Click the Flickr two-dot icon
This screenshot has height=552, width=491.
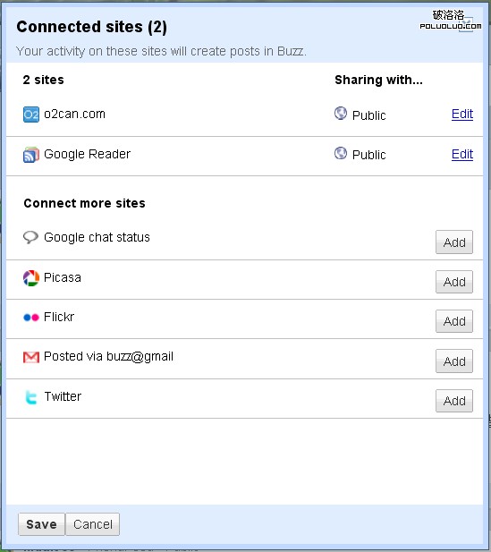pyautogui.click(x=31, y=318)
